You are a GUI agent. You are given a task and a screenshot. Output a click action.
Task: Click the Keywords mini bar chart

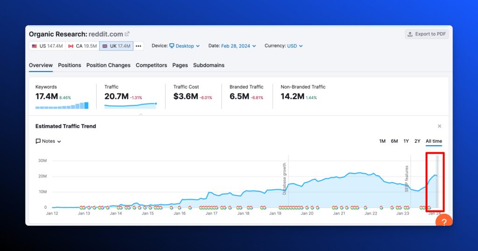tap(62, 105)
